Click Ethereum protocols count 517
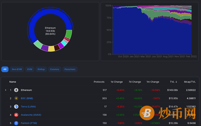Screen dimensions: 201x126 pos(105,90)
